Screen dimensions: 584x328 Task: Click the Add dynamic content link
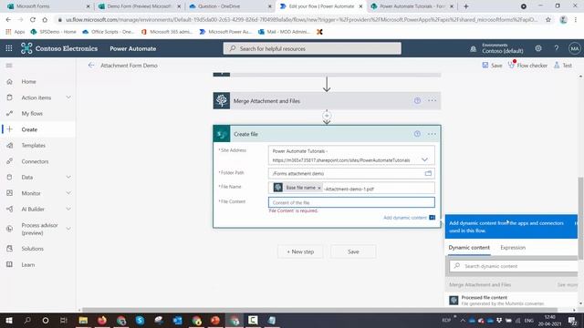[x=405, y=218]
